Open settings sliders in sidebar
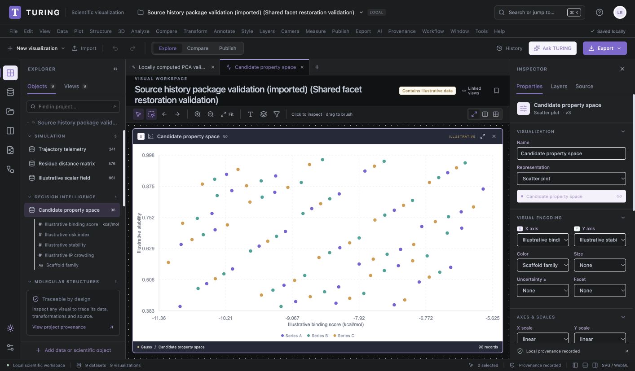The height and width of the screenshot is (371, 635). pos(10,348)
